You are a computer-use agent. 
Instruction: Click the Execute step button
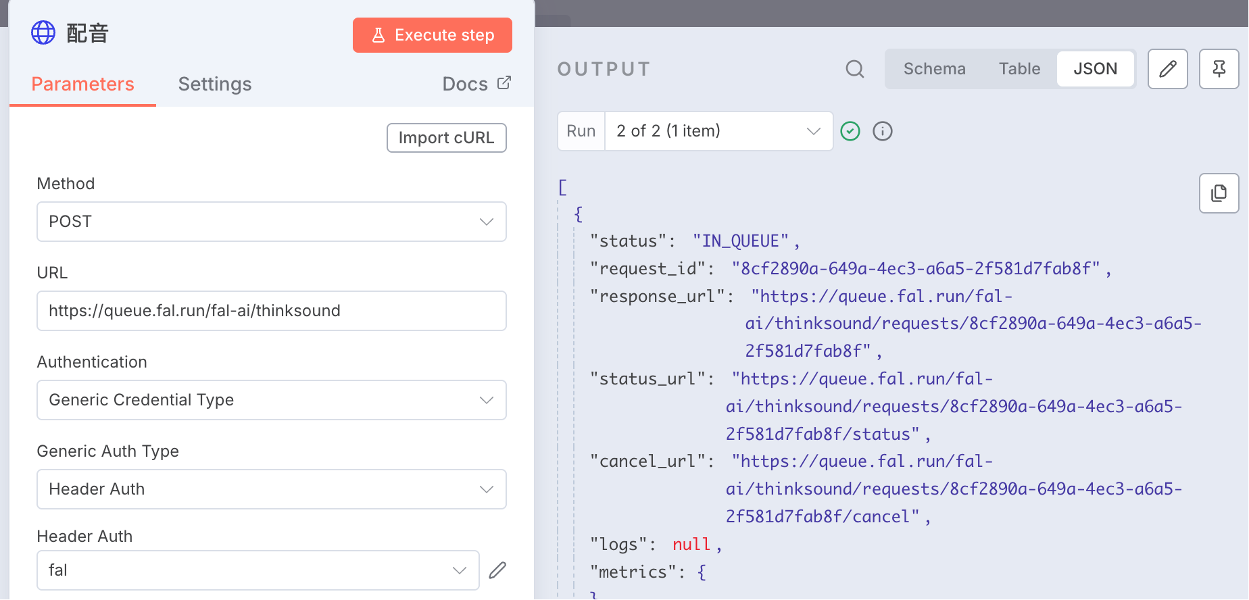pyautogui.click(x=433, y=35)
